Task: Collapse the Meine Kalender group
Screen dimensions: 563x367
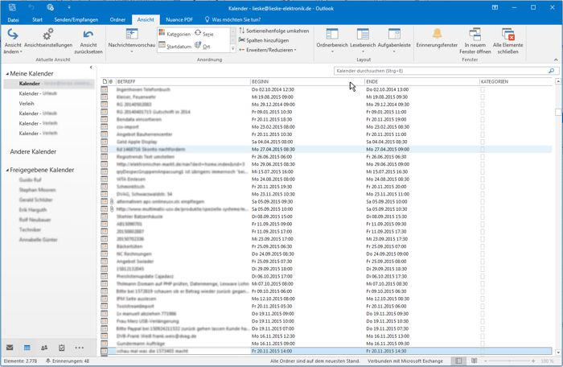Action: 6,74
